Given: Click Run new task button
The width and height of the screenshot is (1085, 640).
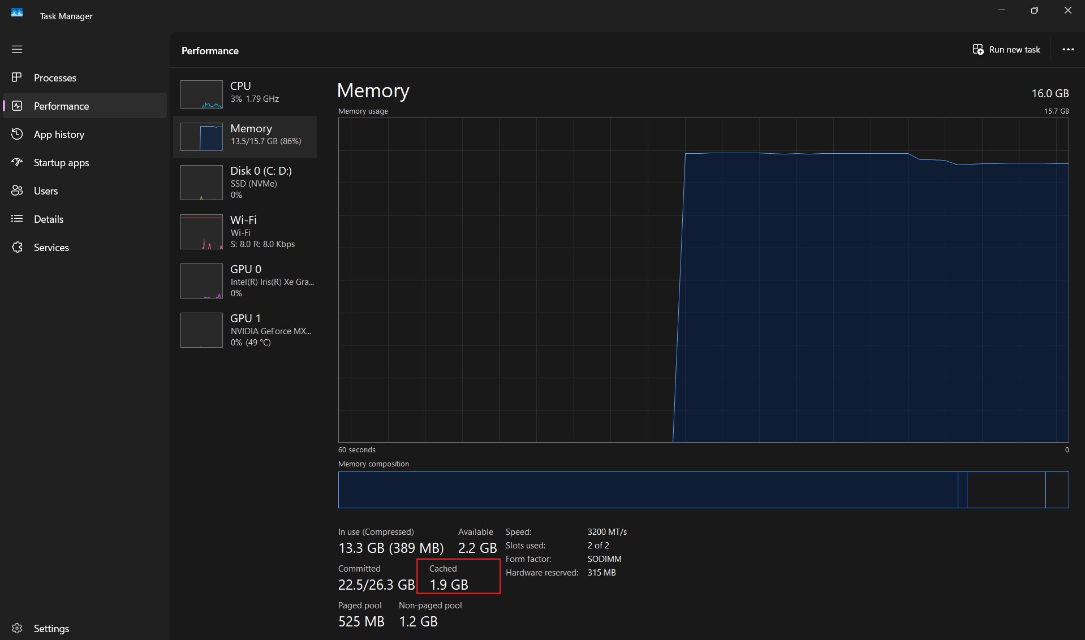Looking at the screenshot, I should click(x=1006, y=50).
